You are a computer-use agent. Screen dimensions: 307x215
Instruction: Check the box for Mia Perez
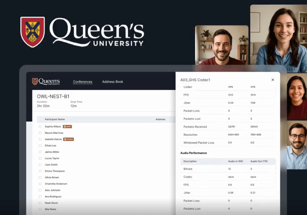(40, 209)
